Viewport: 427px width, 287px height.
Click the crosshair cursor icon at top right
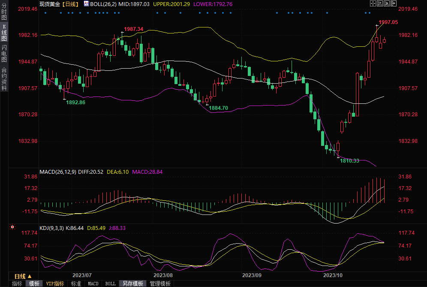(373, 3)
